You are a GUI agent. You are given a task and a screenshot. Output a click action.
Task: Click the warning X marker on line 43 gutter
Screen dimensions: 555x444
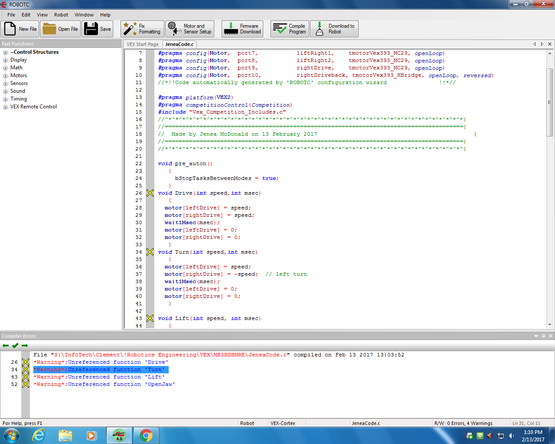click(150, 318)
